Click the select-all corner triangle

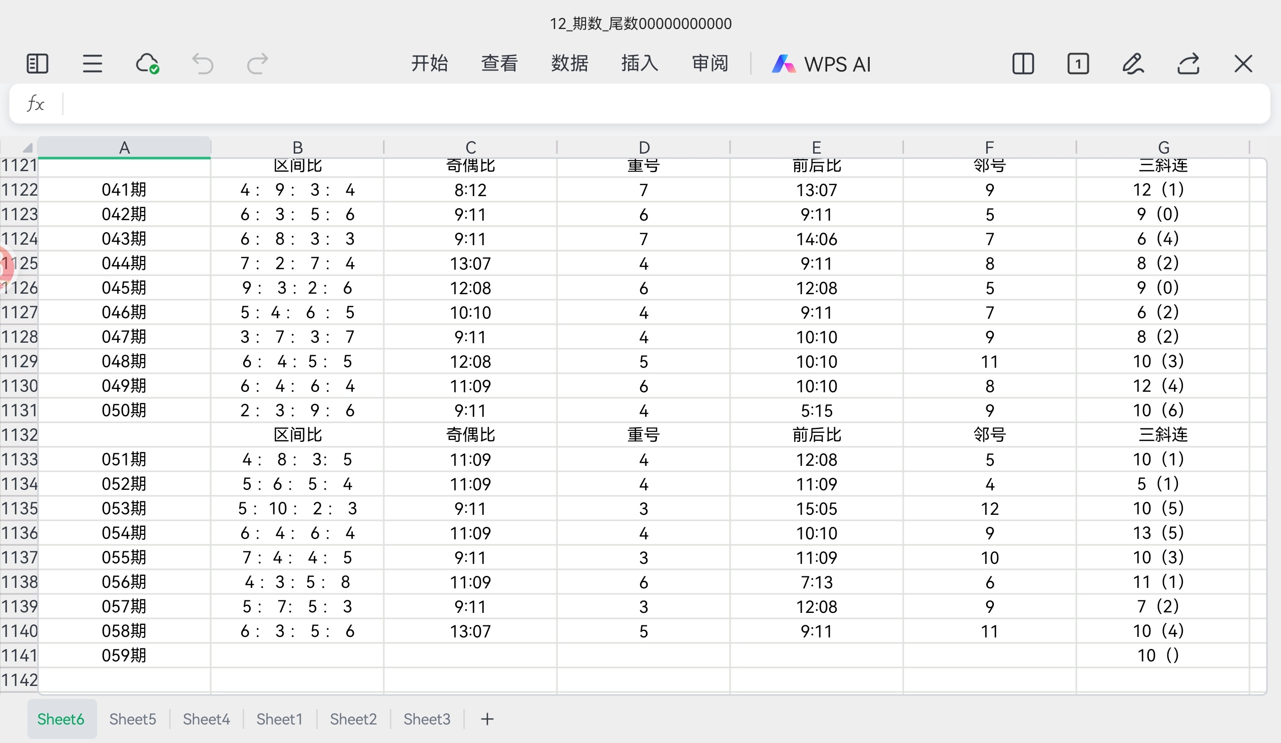pyautogui.click(x=27, y=148)
